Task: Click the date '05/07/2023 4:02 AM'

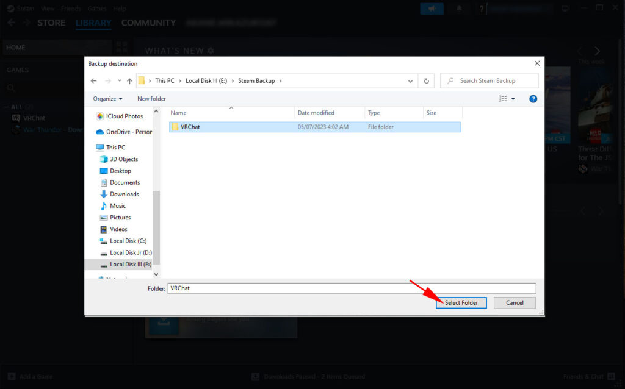Action: [323, 127]
